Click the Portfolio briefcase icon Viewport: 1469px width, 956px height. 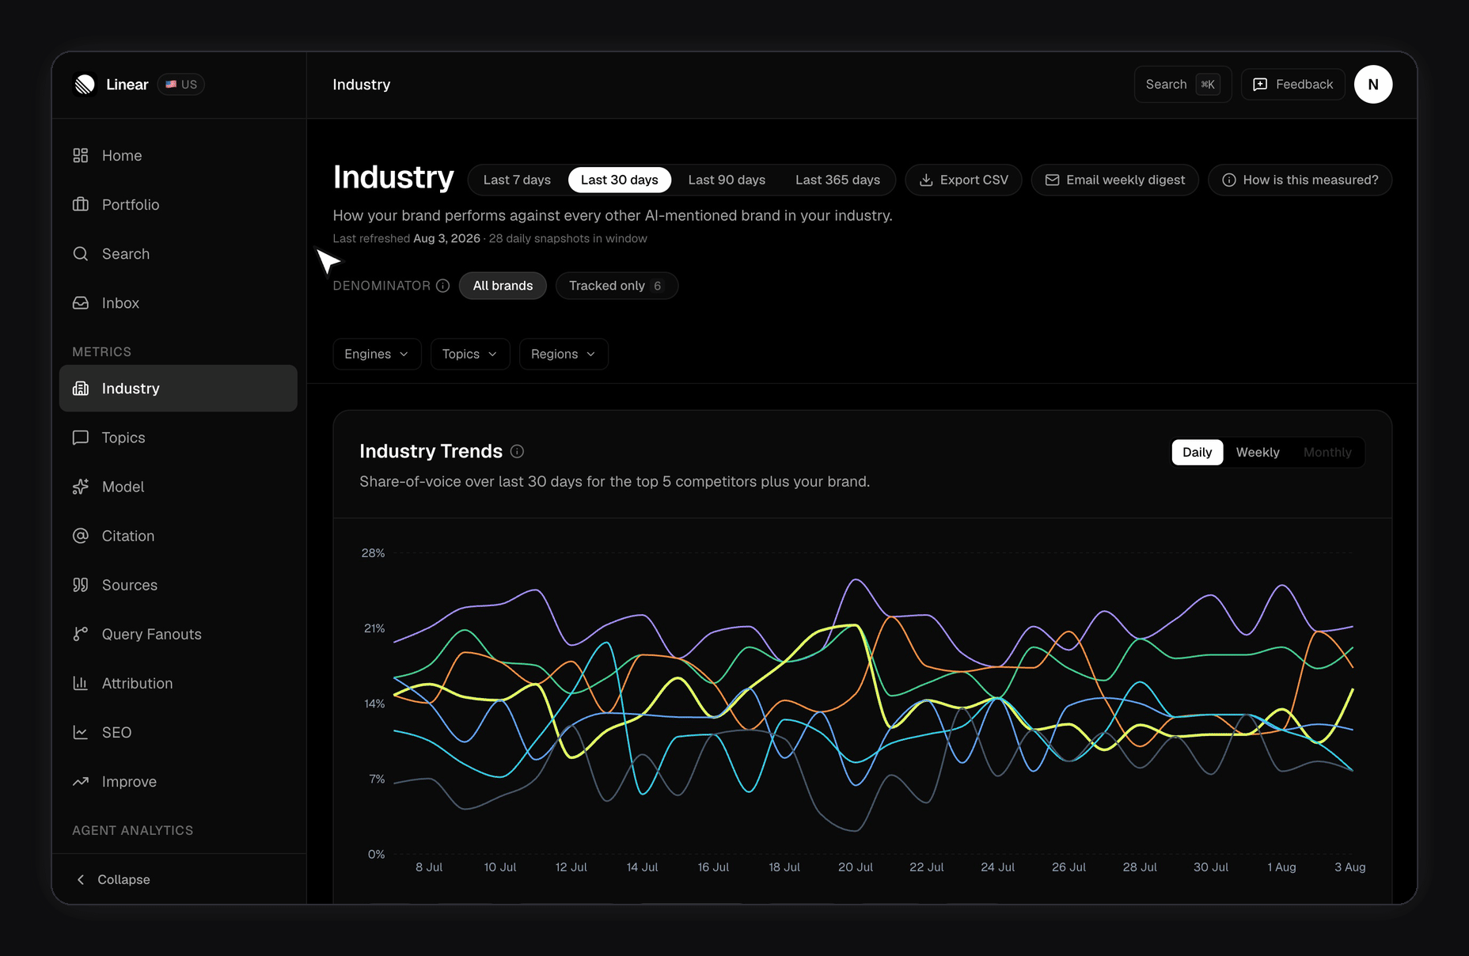81,205
